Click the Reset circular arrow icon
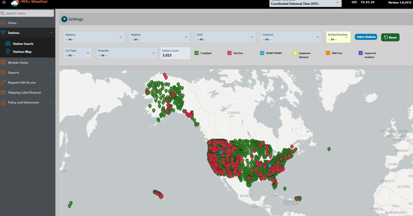413x216 pixels. pos(386,37)
